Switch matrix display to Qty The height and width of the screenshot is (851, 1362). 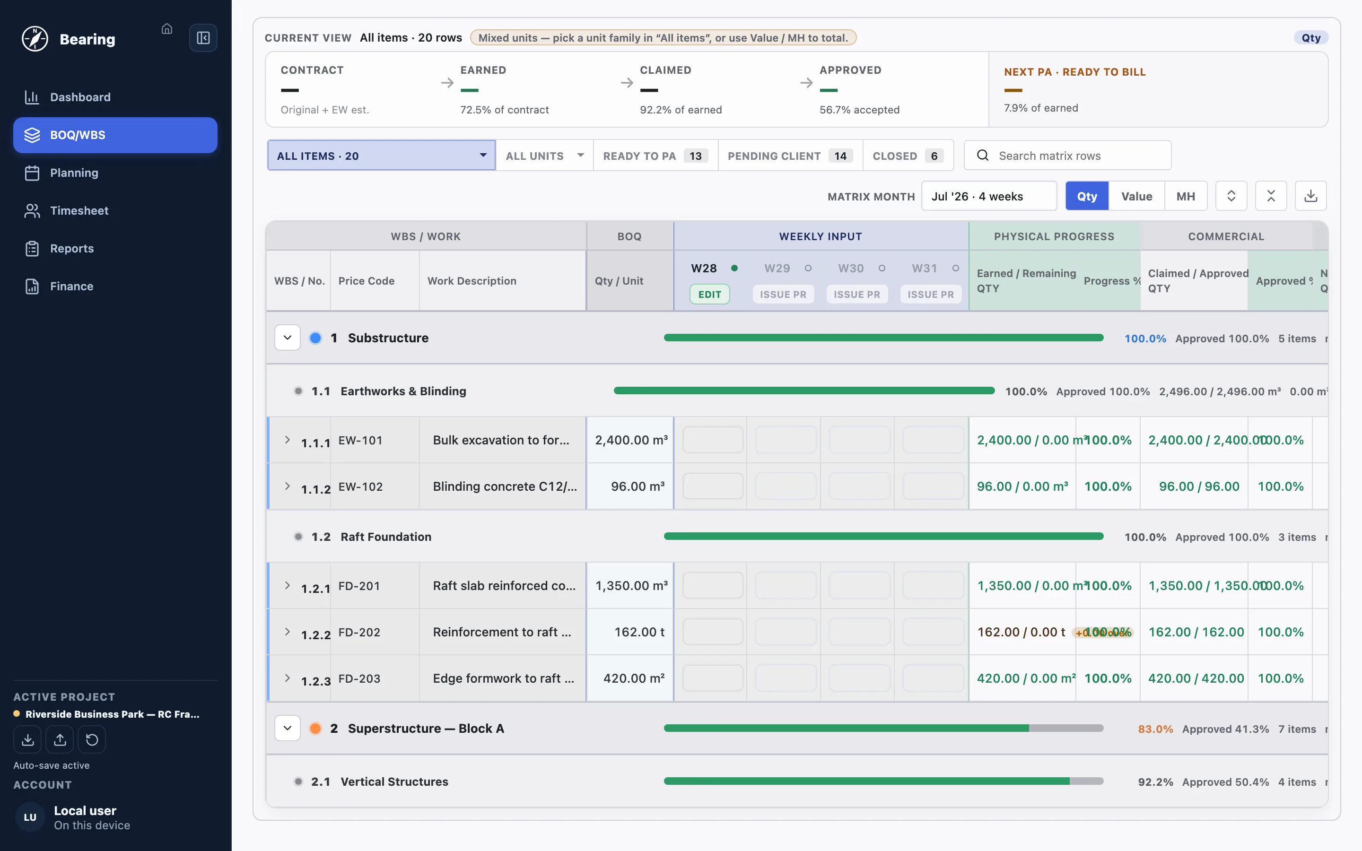[x=1087, y=196]
